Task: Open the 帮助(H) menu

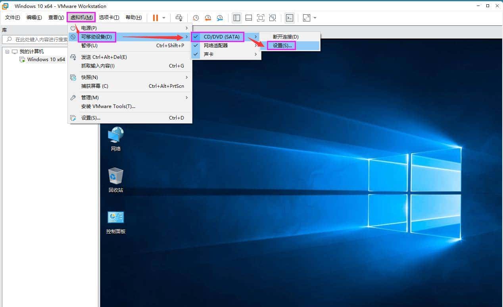Action: pos(134,17)
